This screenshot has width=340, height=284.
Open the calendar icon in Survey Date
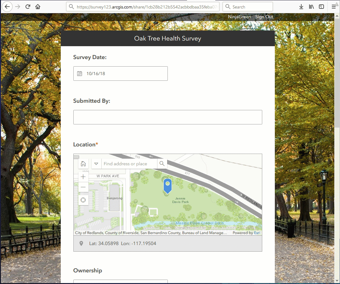coord(80,74)
